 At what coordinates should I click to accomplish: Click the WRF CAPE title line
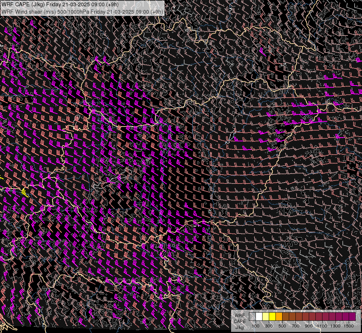point(60,4)
